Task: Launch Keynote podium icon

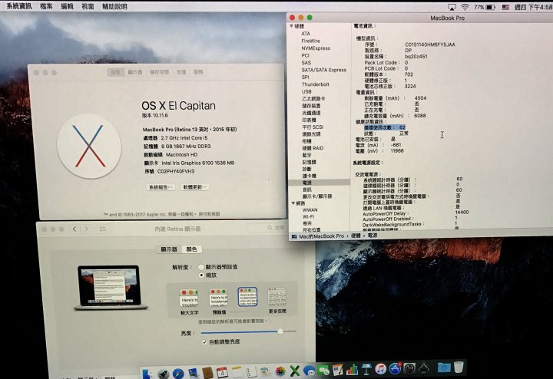Action: (x=366, y=370)
